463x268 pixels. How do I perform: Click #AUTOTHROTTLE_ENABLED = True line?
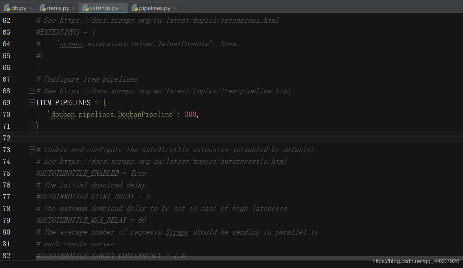(x=91, y=173)
